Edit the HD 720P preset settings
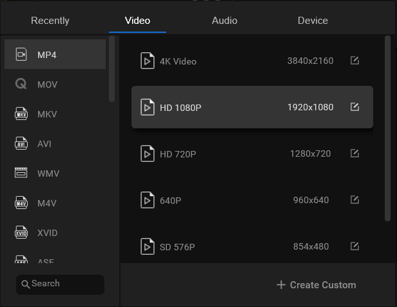The height and width of the screenshot is (307, 397). click(354, 153)
